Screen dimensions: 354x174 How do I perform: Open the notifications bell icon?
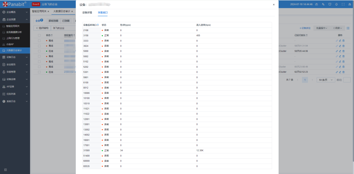[x=336, y=4]
